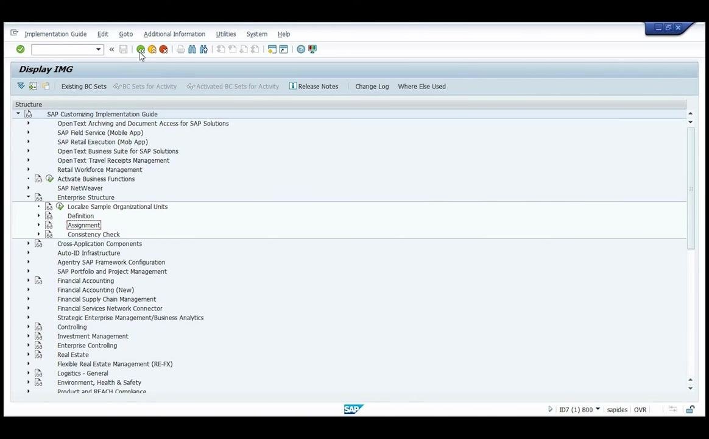
Task: Click the documentation icon next to Consistency Check
Action: 49,234
